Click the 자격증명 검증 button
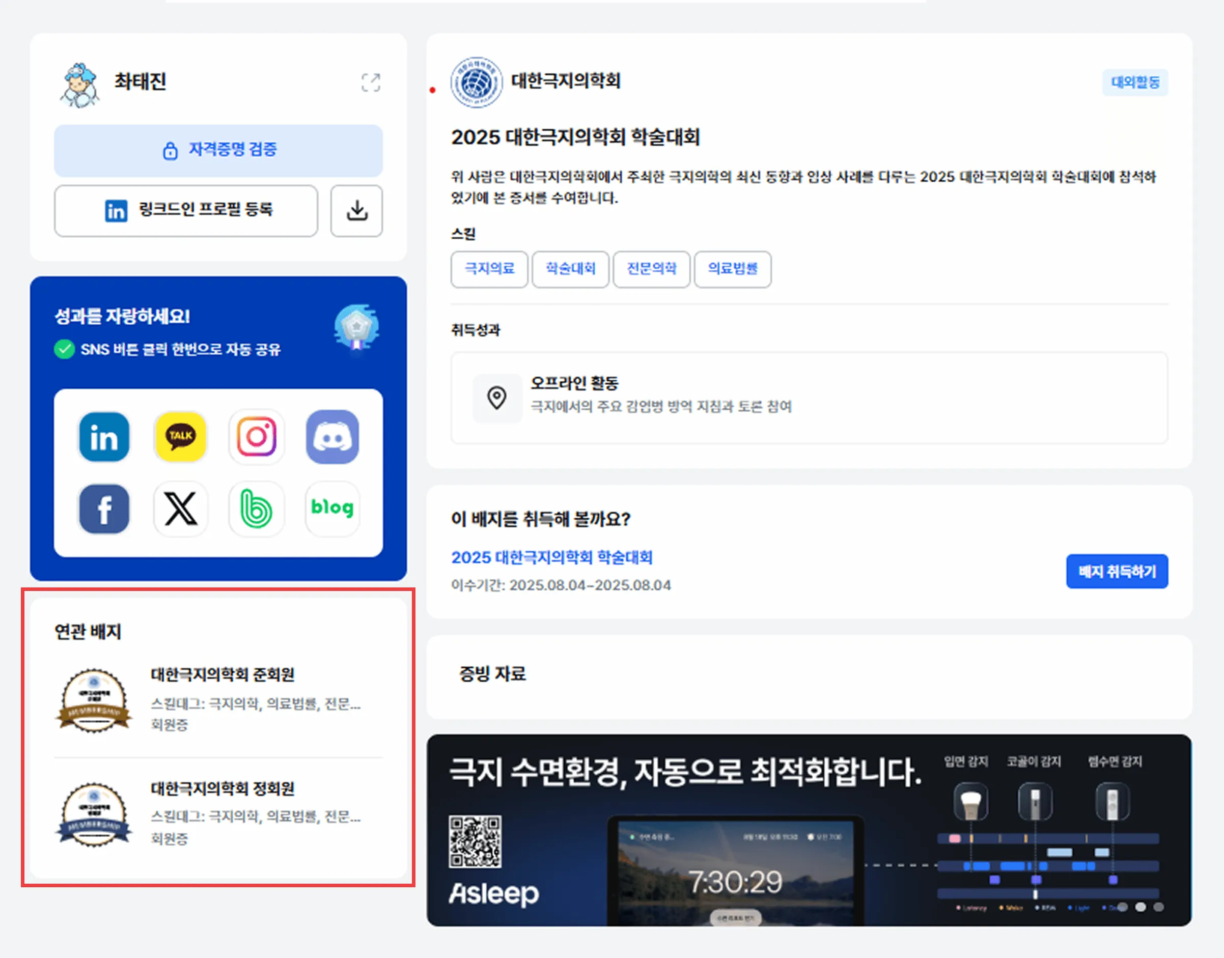Image resolution: width=1224 pixels, height=958 pixels. pyautogui.click(x=218, y=150)
